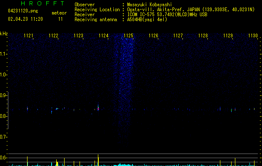Click the A504HB(yagi 4el) antenna text
Image resolution: width=262 pixels, height=166 pixels.
click(147, 20)
